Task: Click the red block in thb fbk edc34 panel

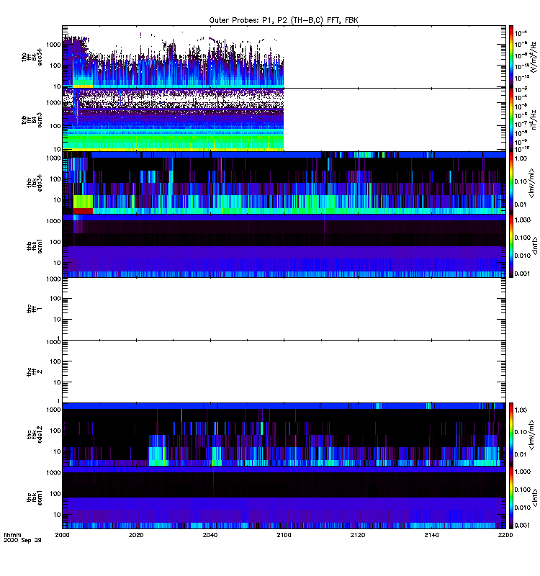Action: [x=83, y=211]
